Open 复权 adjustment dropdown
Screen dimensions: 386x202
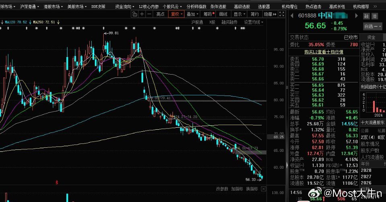tap(176, 14)
